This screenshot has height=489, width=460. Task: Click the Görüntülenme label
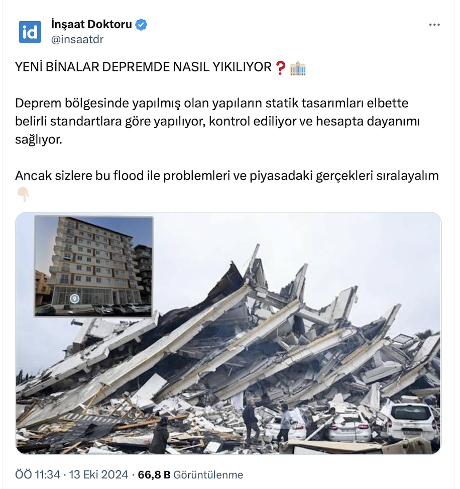coord(208,474)
